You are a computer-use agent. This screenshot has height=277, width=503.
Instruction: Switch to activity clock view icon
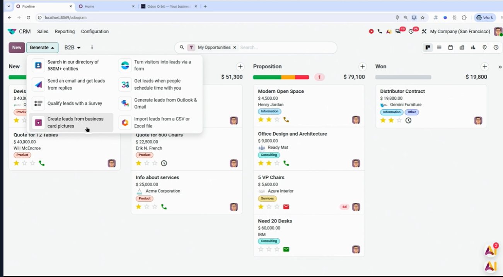pos(496,48)
